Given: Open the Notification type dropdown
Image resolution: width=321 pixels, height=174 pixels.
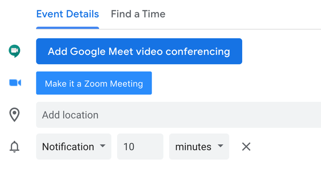Looking at the screenshot, I should (x=74, y=147).
